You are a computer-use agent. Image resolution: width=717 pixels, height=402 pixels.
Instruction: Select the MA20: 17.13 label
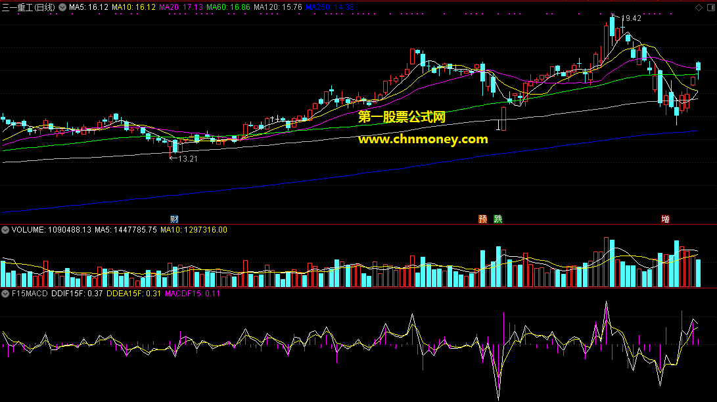point(181,7)
